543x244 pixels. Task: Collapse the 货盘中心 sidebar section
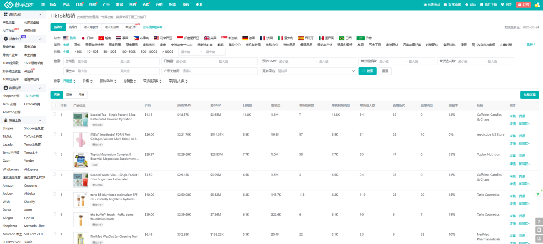pyautogui.click(x=40, y=39)
